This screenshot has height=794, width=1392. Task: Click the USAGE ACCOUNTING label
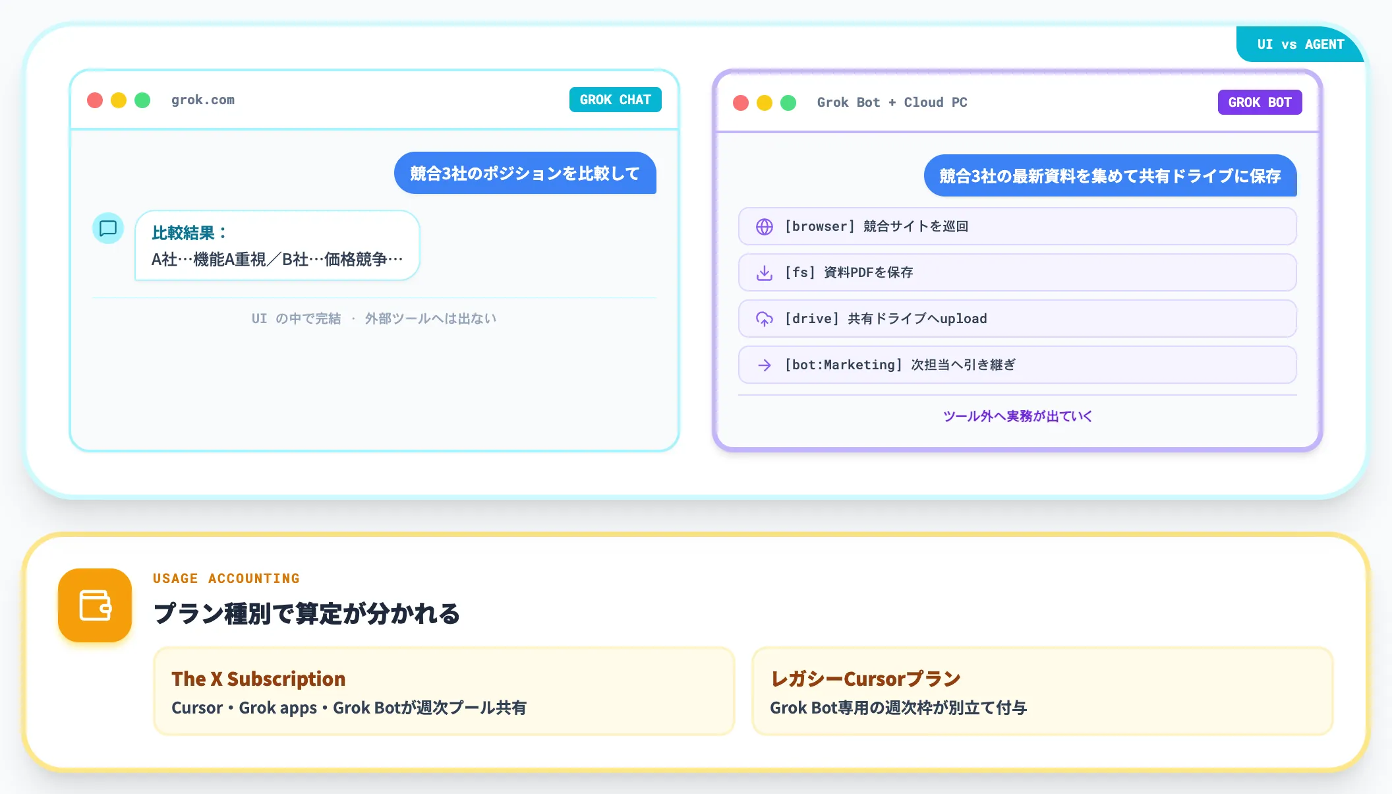pyautogui.click(x=226, y=578)
